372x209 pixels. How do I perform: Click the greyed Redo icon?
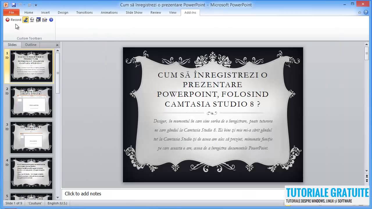[29, 5]
